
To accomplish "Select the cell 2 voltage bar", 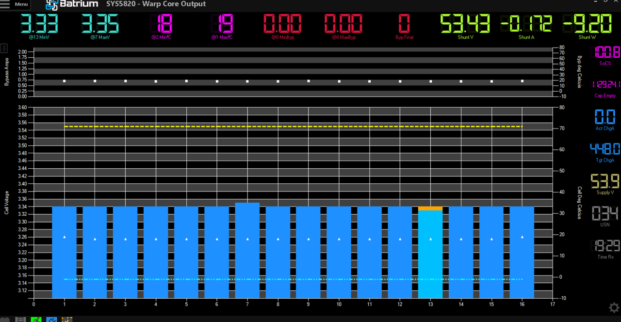I will pyautogui.click(x=95, y=252).
